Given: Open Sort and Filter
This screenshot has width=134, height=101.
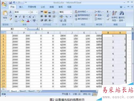Looking at the screenshot, I should click(114, 16).
